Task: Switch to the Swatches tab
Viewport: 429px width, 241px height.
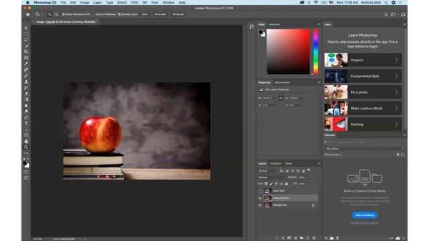Action: (x=274, y=24)
